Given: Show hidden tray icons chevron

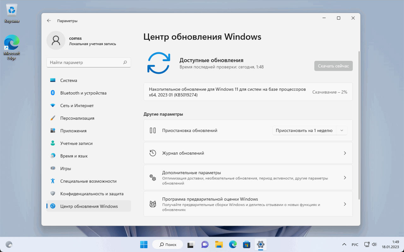Looking at the screenshot, I should [x=344, y=244].
